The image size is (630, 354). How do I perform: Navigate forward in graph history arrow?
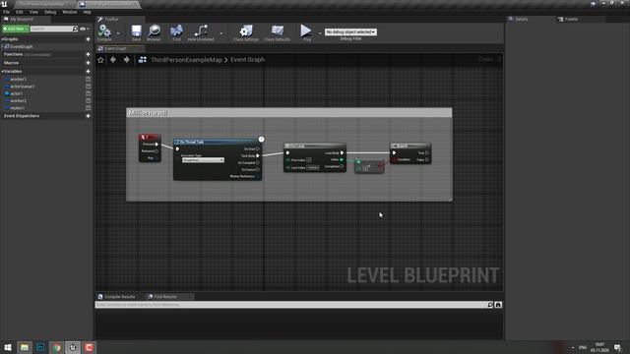tap(127, 59)
